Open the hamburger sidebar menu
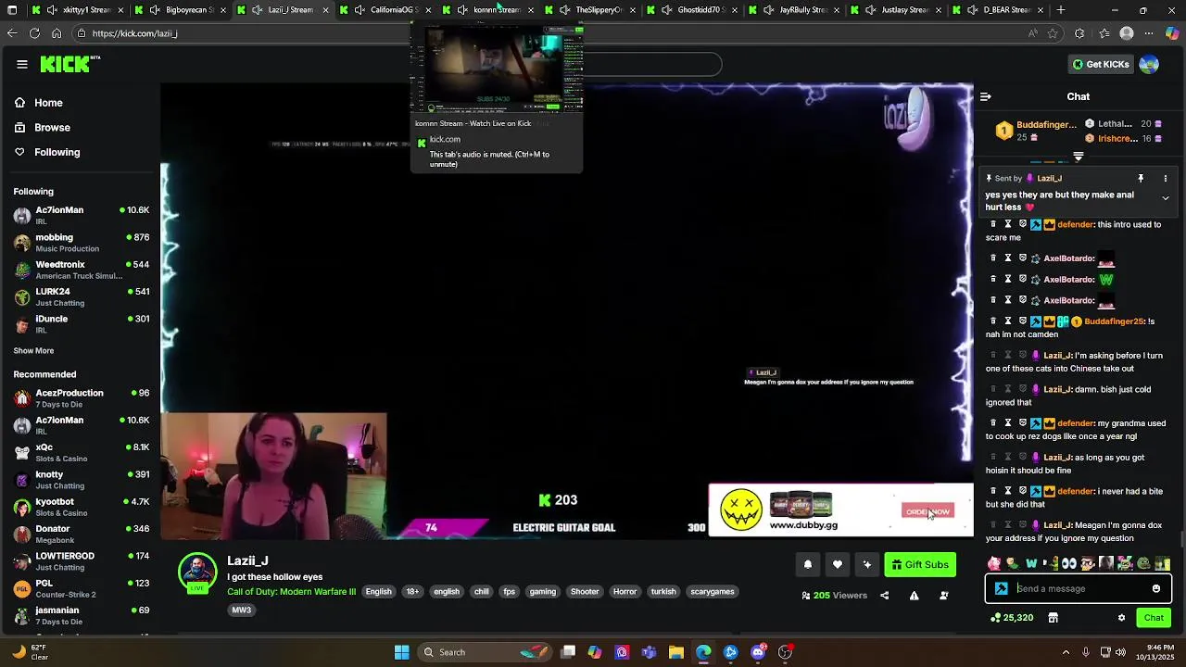This screenshot has height=667, width=1186. coord(21,64)
